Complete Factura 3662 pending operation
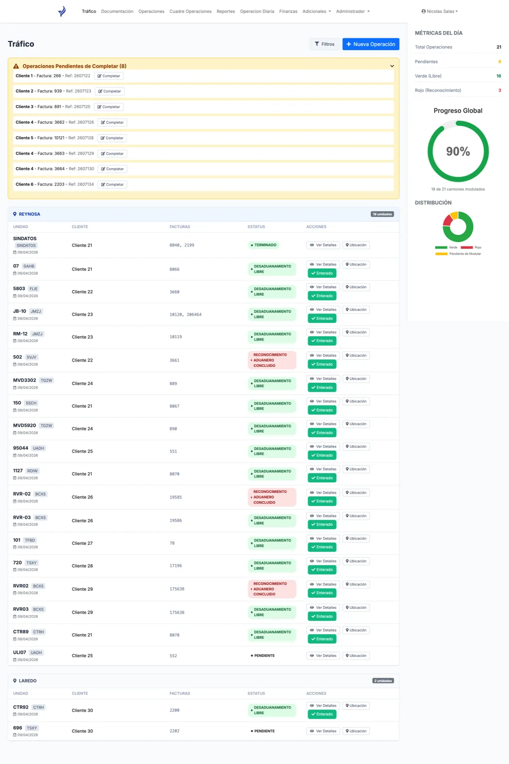Screen dimensions: 509x764 click(112, 122)
